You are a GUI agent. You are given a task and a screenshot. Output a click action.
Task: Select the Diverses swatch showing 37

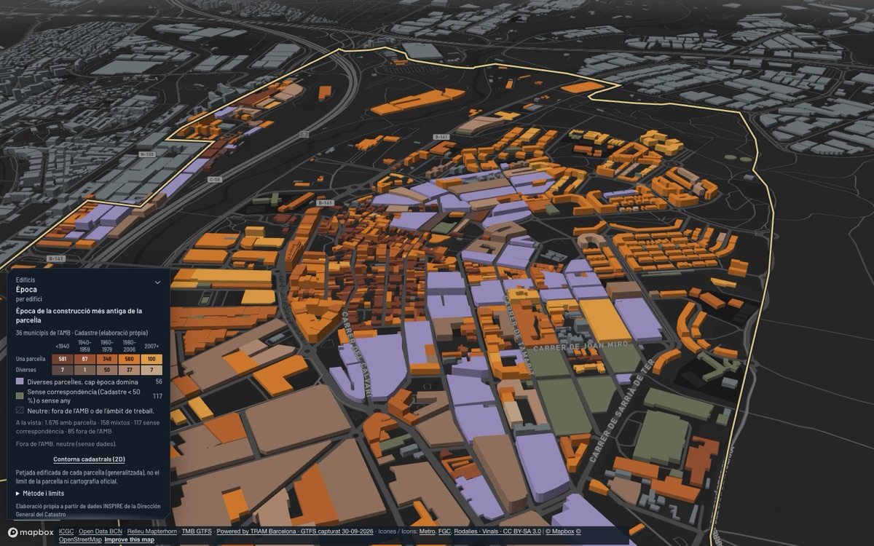click(129, 370)
